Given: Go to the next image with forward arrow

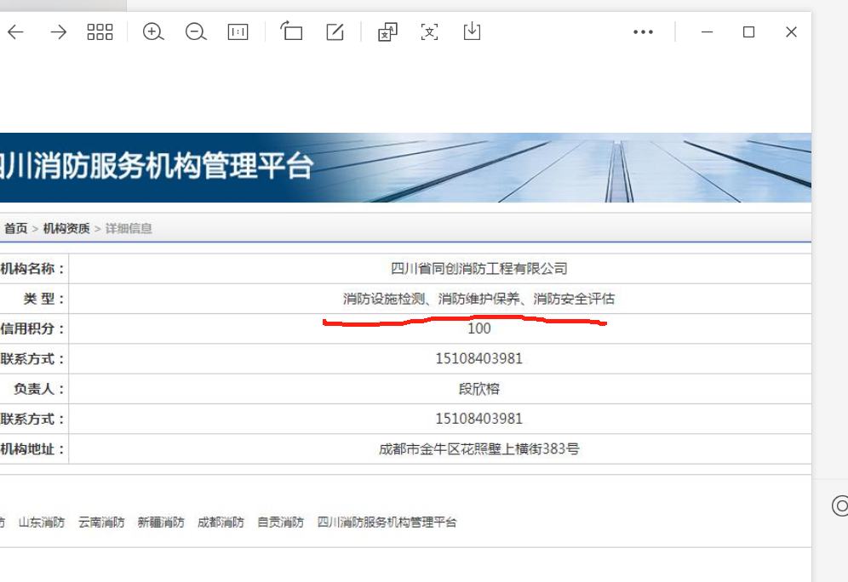Looking at the screenshot, I should [58, 31].
